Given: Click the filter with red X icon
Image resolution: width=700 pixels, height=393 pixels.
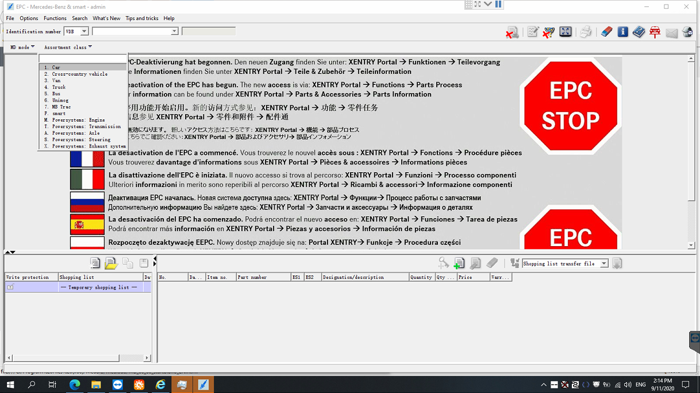Looking at the screenshot, I should 549,32.
